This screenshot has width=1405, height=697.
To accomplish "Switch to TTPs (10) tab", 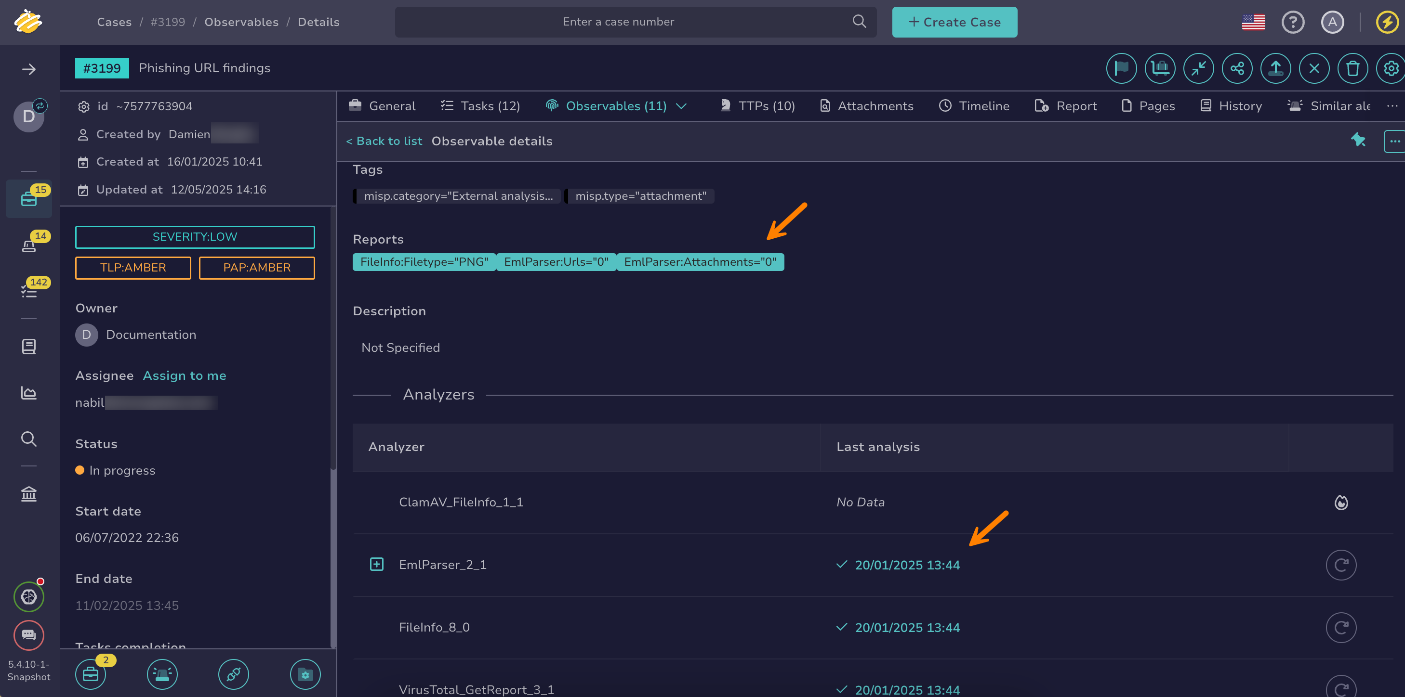I will pyautogui.click(x=757, y=106).
